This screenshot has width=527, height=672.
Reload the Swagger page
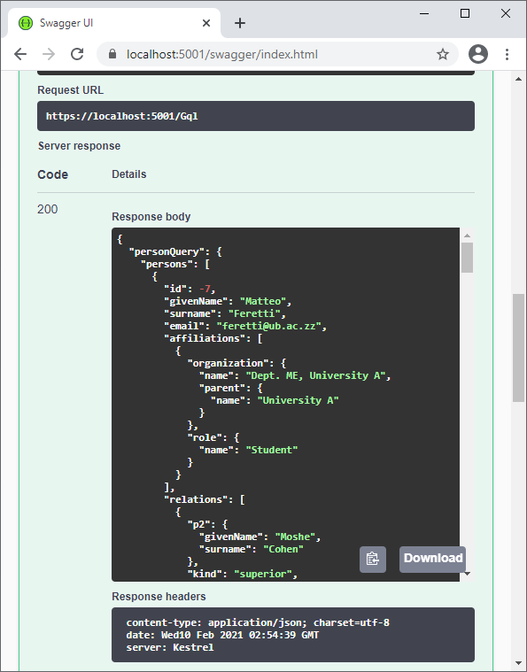click(77, 54)
